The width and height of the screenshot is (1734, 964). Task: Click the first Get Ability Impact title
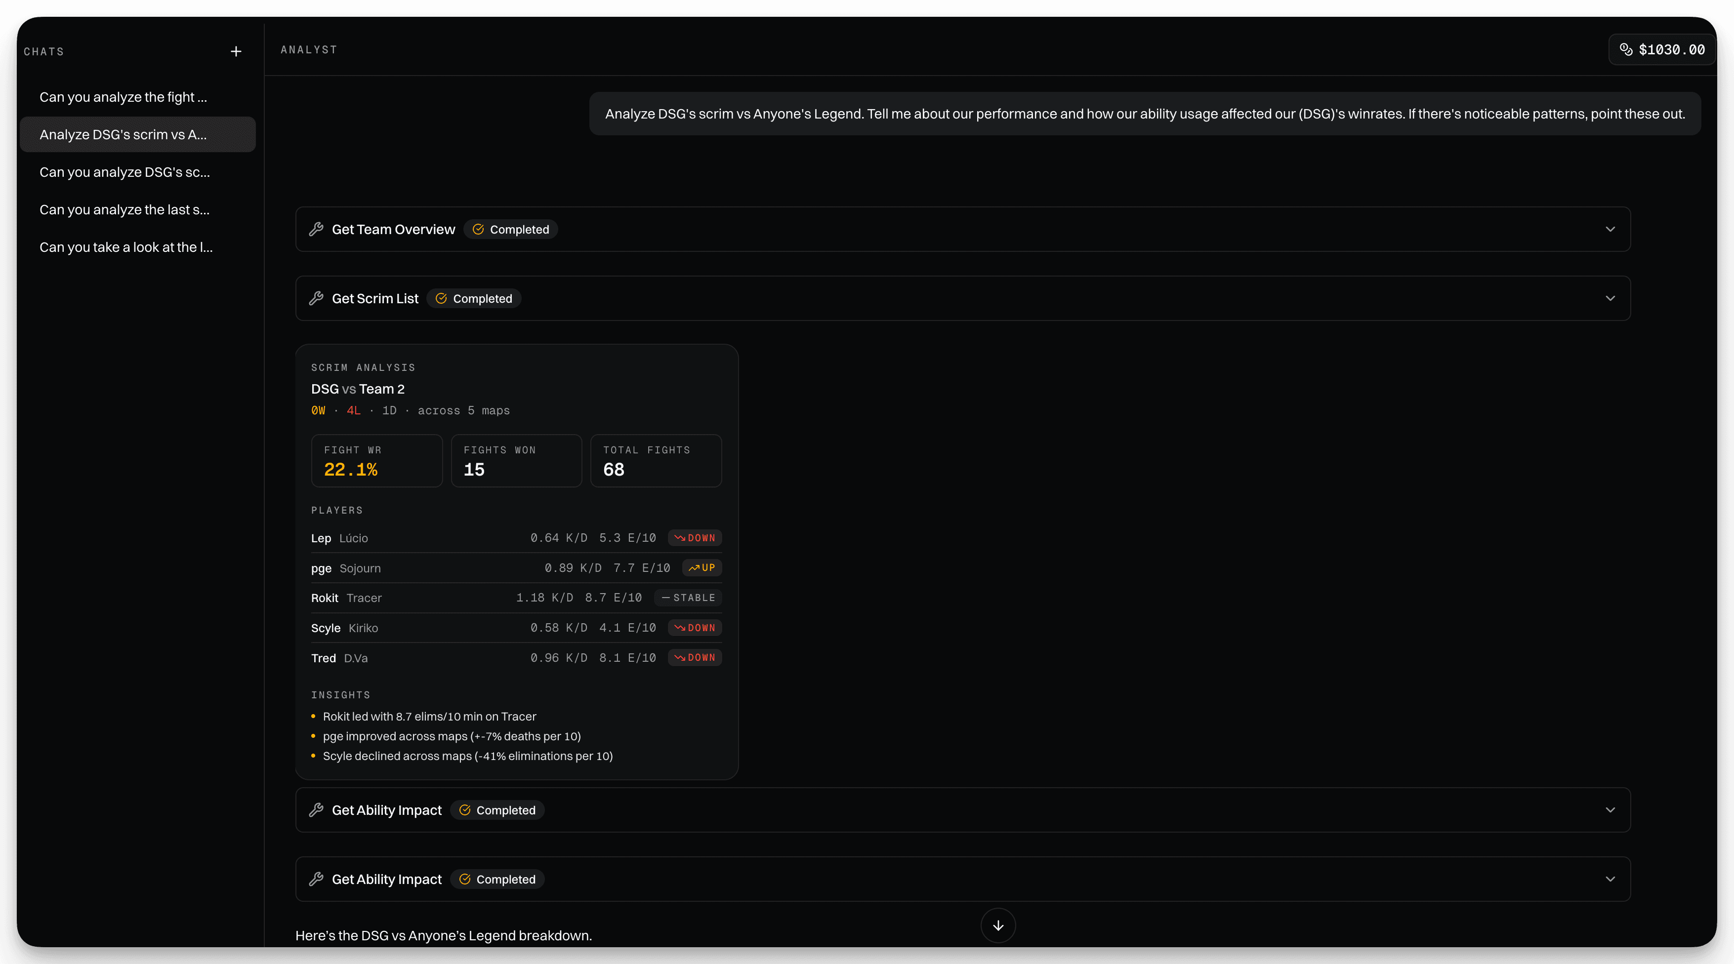(x=386, y=810)
